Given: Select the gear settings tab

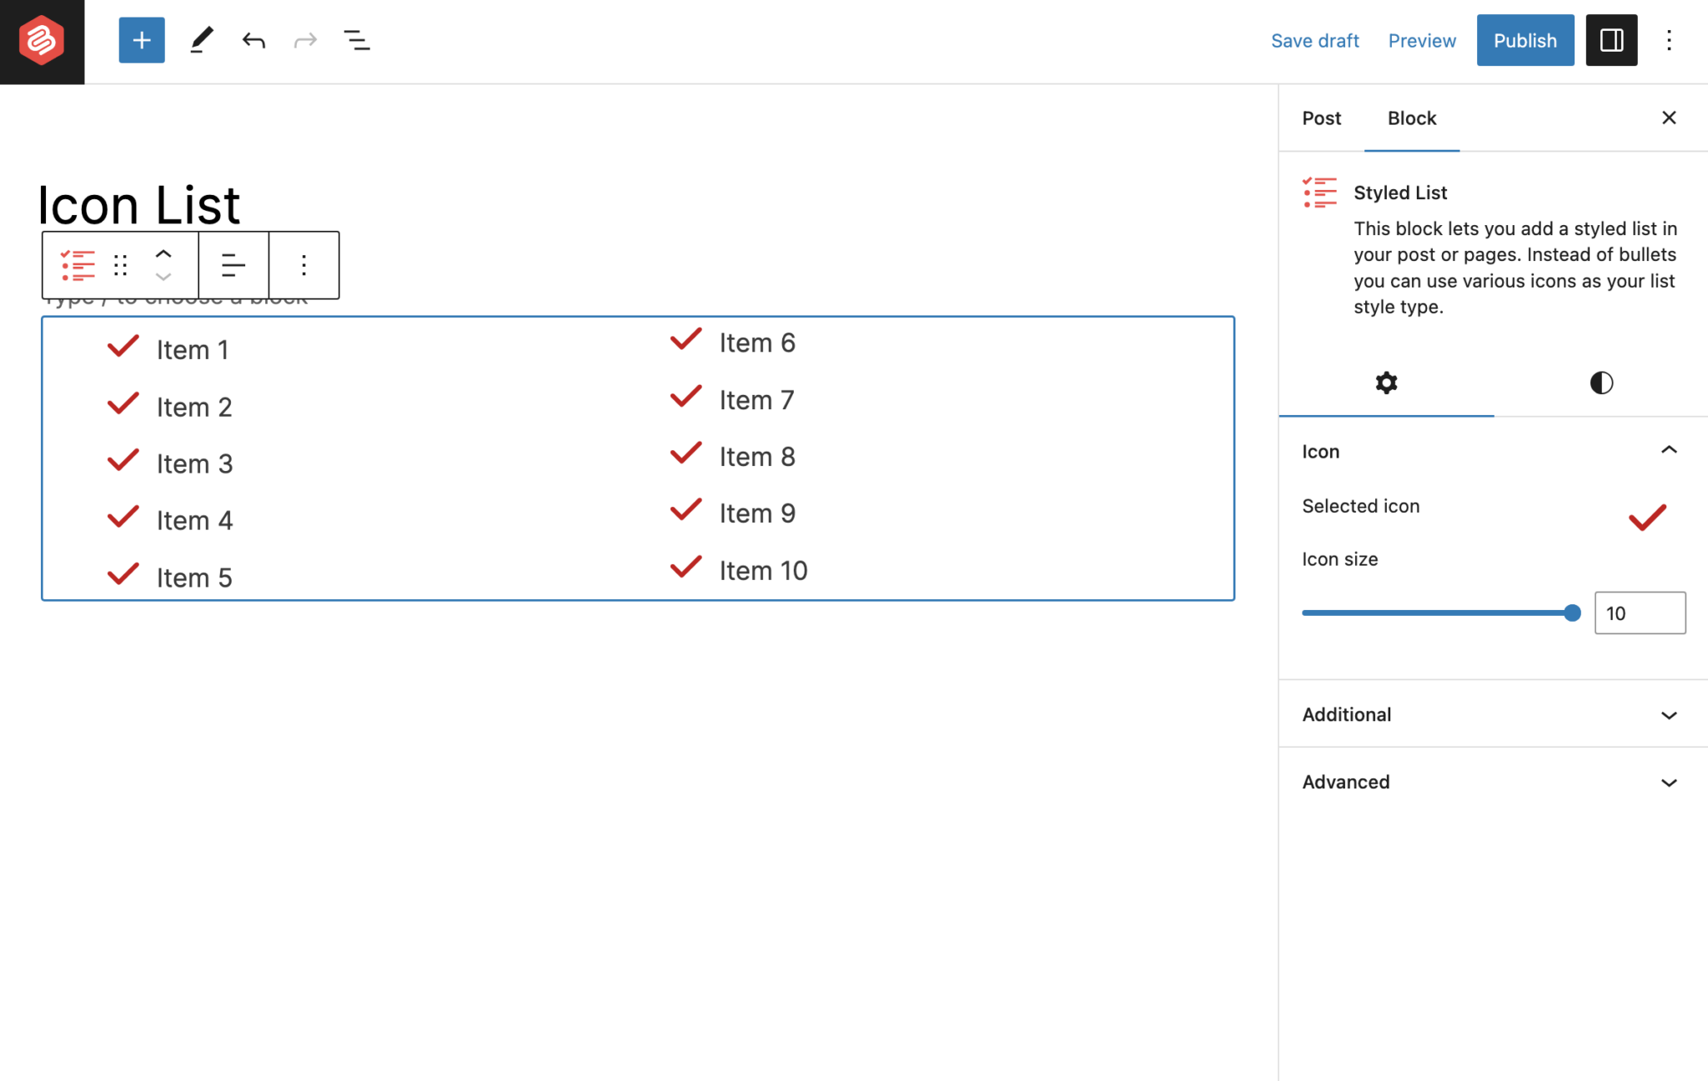Looking at the screenshot, I should click(x=1386, y=383).
